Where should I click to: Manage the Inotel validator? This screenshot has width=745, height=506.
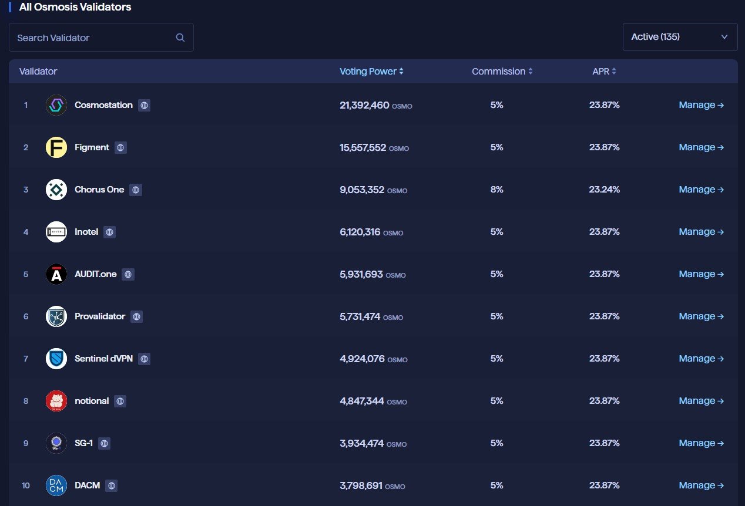click(701, 232)
